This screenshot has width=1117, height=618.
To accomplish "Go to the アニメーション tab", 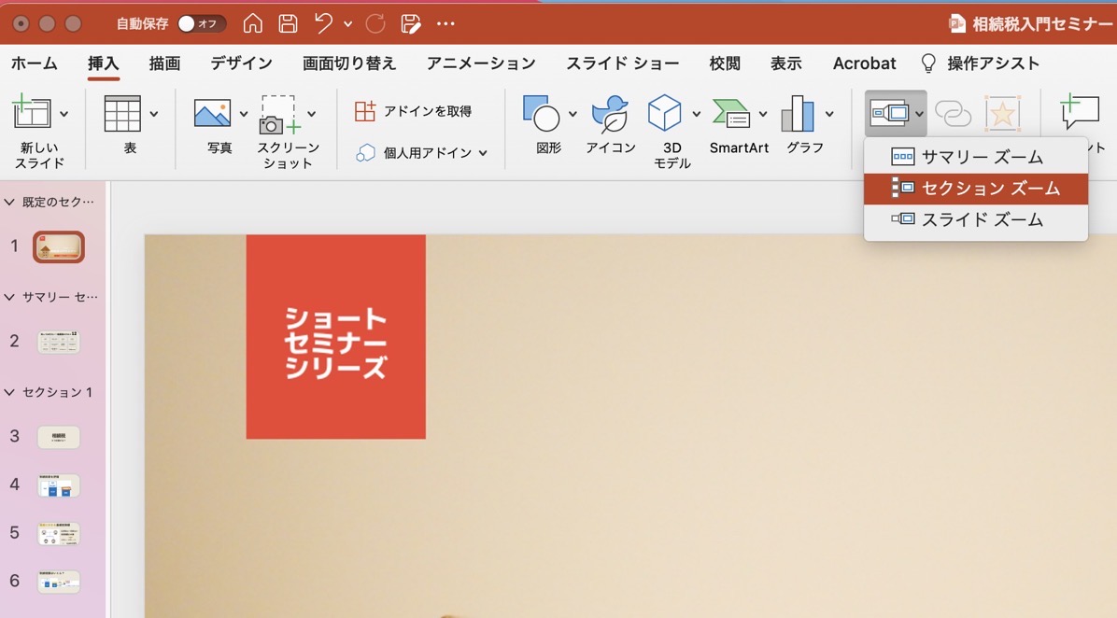I will click(481, 63).
